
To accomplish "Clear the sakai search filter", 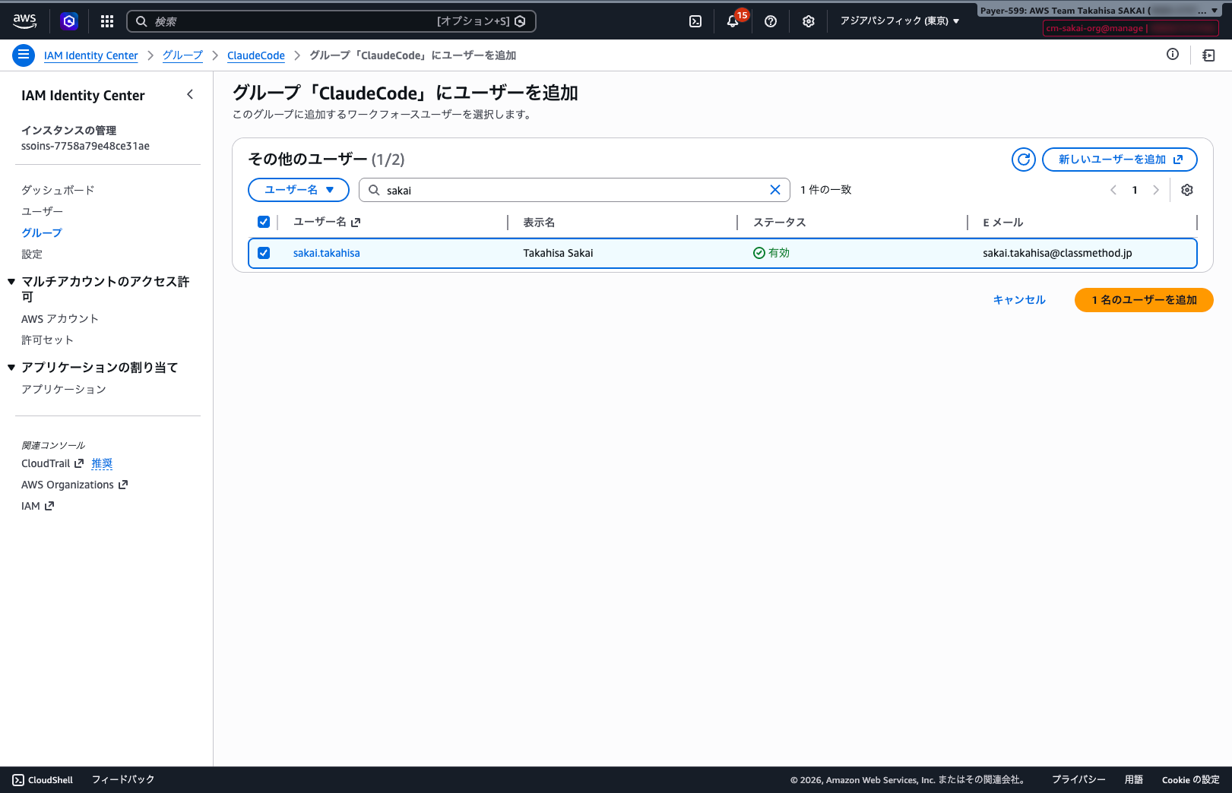I will click(x=775, y=190).
